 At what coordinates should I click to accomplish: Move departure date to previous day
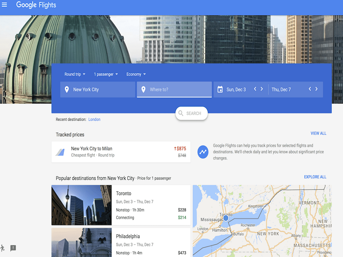[x=255, y=89]
